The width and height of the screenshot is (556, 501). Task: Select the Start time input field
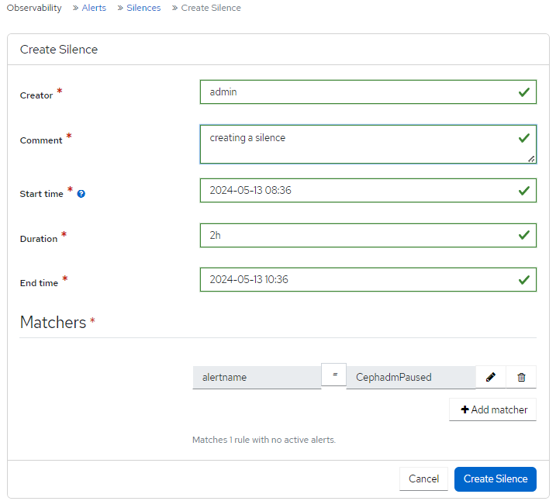point(357,190)
